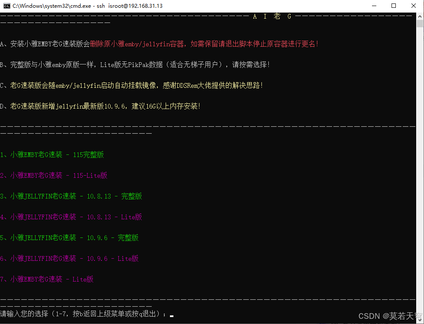The width and height of the screenshot is (424, 324).
Task: Click the scrollbar up arrow
Action: 420,16
